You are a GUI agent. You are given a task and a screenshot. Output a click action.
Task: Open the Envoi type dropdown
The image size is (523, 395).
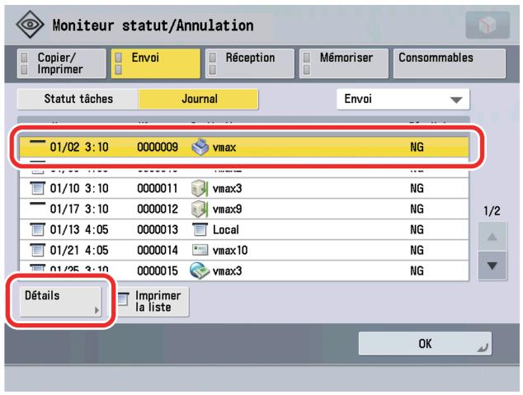403,99
